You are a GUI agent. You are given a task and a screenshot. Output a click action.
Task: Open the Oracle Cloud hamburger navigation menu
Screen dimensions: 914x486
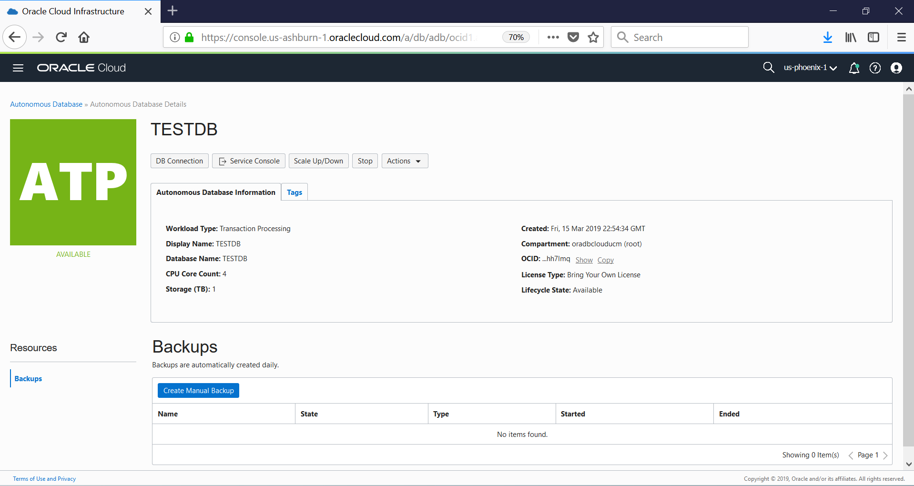(18, 68)
